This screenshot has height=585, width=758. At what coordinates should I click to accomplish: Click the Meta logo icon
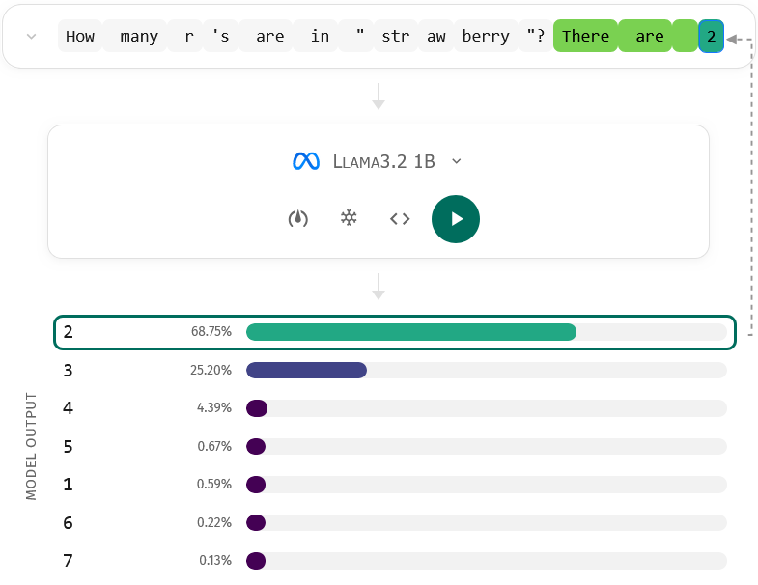click(x=306, y=161)
